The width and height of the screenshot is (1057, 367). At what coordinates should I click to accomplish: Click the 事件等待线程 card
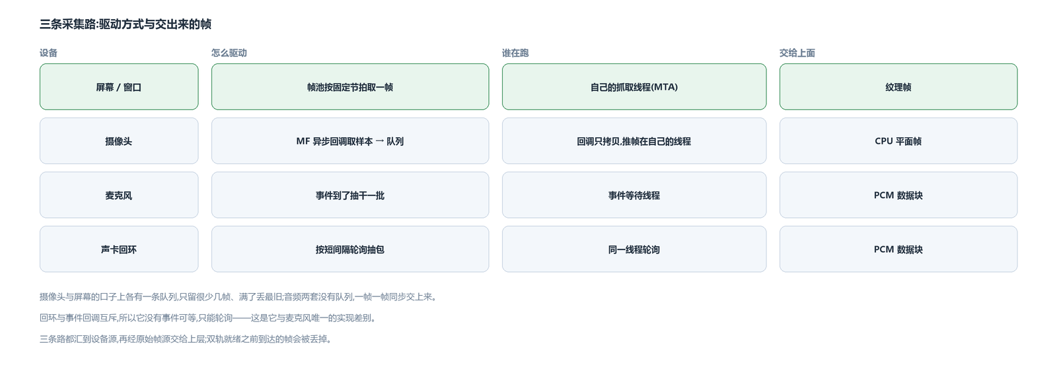click(x=634, y=195)
